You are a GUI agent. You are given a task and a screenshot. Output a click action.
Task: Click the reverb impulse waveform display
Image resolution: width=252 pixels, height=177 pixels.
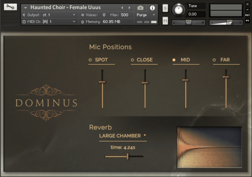click(x=209, y=147)
